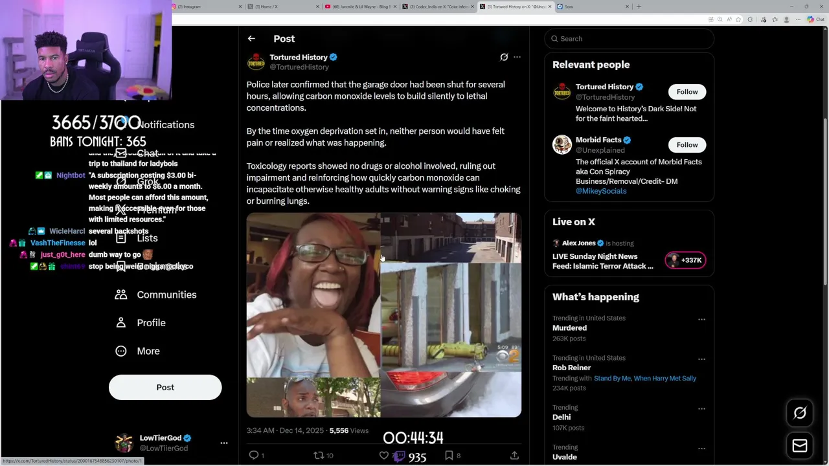Click the More circle icon in sidebar

tap(121, 351)
